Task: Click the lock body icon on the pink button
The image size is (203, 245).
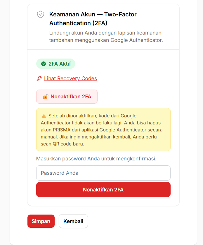Action: point(45,97)
